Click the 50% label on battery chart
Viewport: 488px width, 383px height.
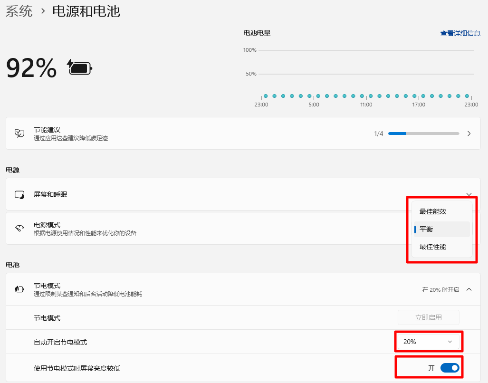pyautogui.click(x=251, y=74)
